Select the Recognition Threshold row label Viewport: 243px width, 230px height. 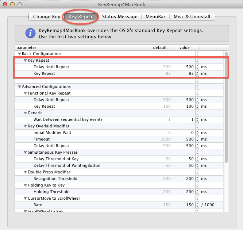click(x=55, y=179)
